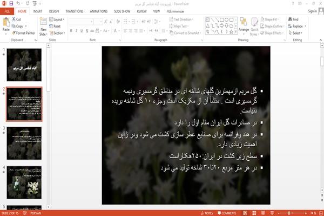Open the Align Text dropdown

point(179,26)
